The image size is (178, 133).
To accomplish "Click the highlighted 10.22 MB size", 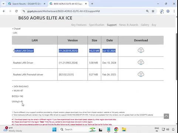I will coord(94,51).
